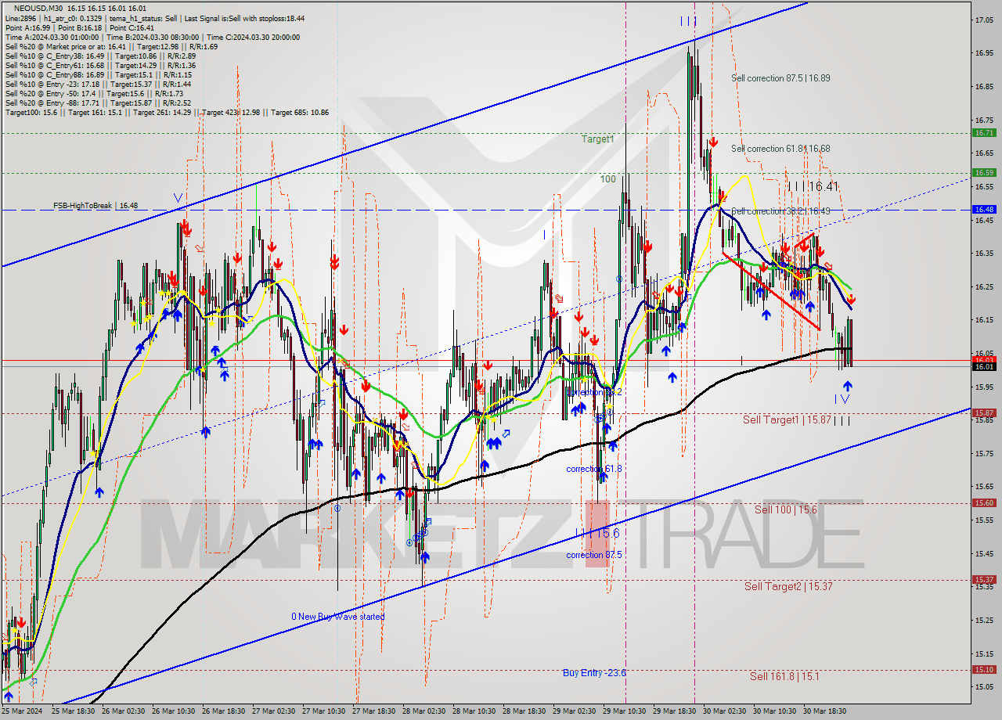Viewport: 1002px width, 720px height.
Task: Click the green 16.59 price tag
Action: pyautogui.click(x=984, y=172)
